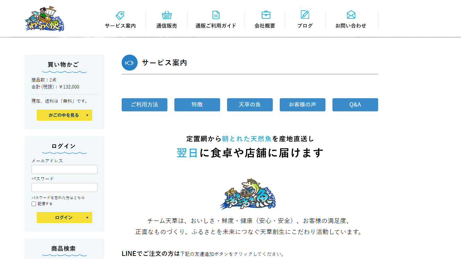Jump to the 特徴 section
Screen dimensions: 461x259
197,105
